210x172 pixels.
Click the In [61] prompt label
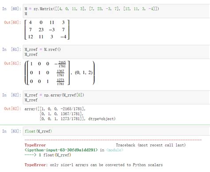click(x=12, y=49)
